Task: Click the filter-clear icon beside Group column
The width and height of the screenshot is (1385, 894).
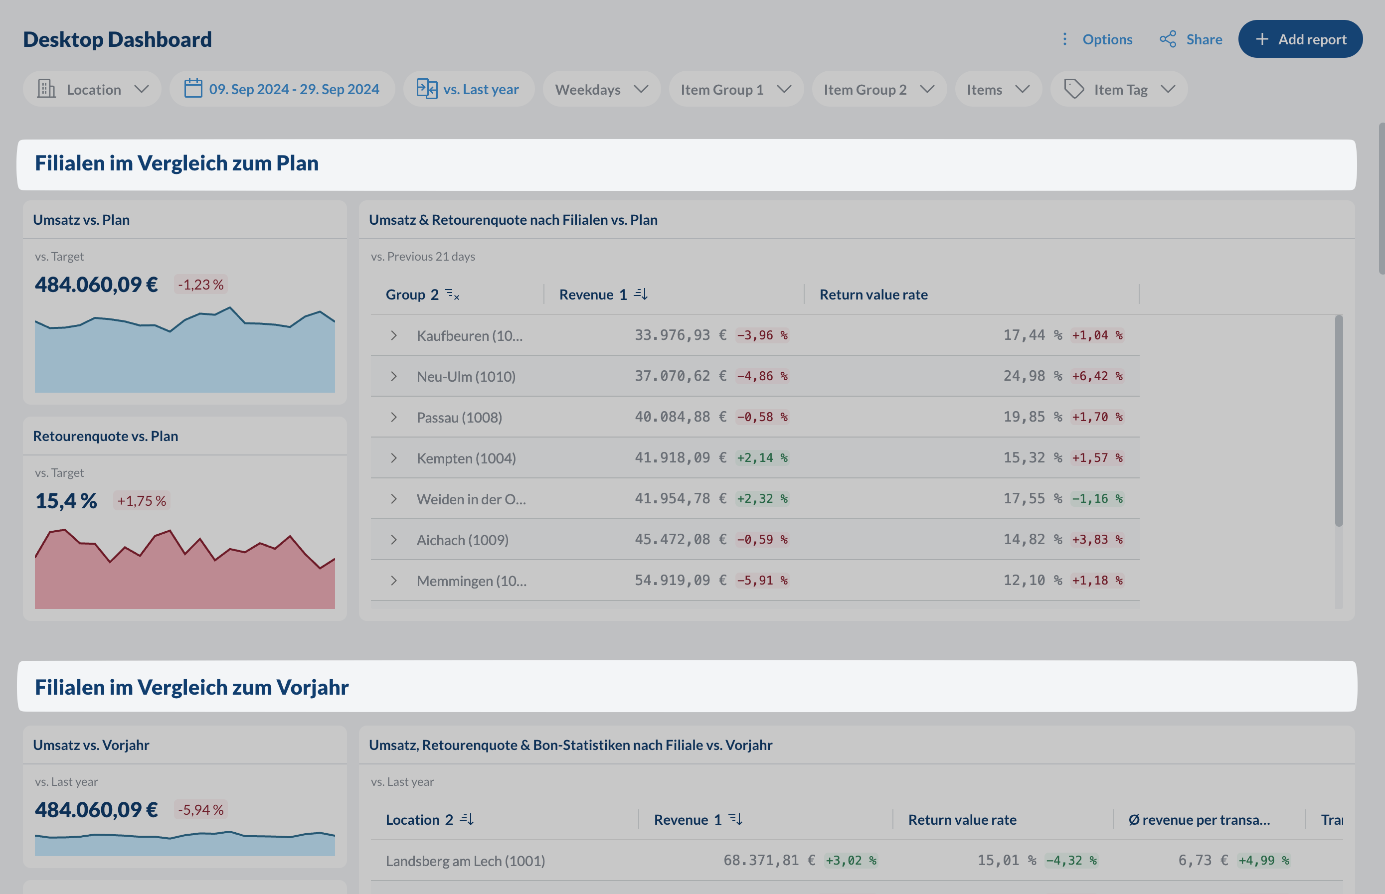Action: 452,295
